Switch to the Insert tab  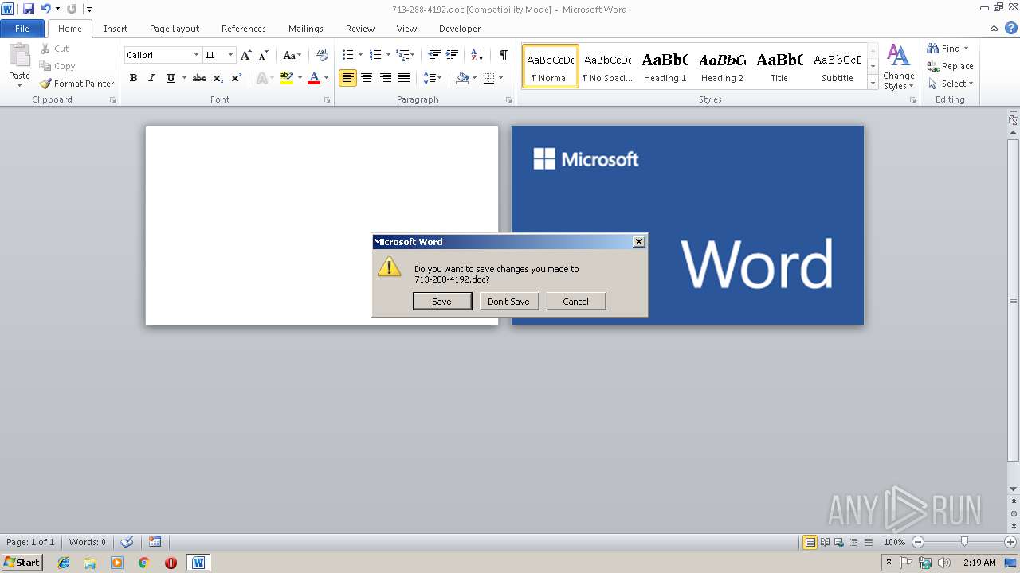coord(116,29)
